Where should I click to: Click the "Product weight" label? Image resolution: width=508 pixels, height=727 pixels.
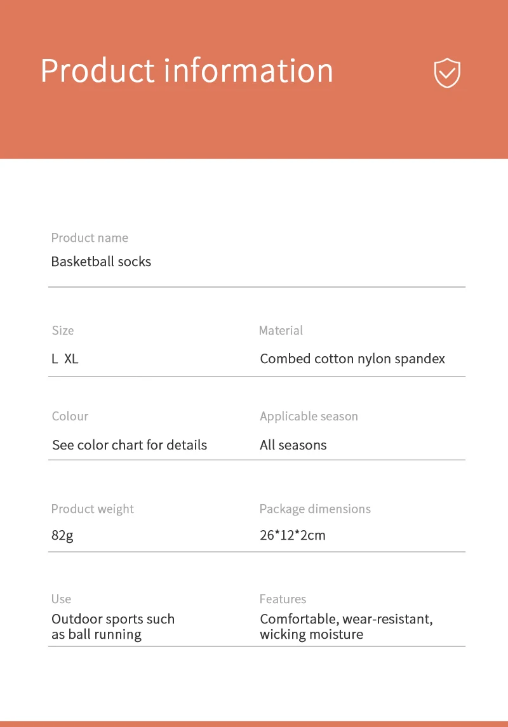click(x=93, y=509)
